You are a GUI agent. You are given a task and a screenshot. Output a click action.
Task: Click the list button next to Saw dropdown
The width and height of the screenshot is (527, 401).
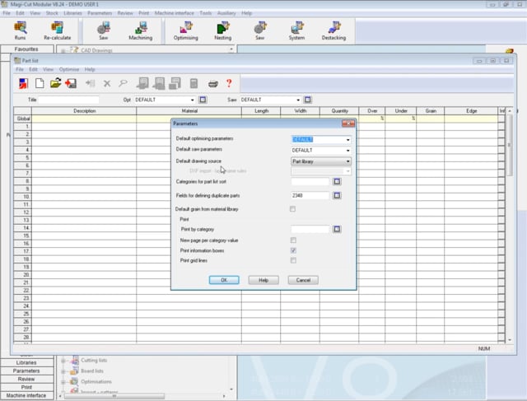point(307,100)
